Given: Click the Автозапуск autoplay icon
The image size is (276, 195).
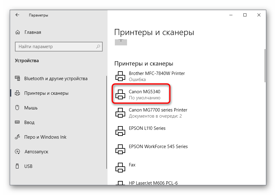Looking at the screenshot, I should tap(17, 151).
